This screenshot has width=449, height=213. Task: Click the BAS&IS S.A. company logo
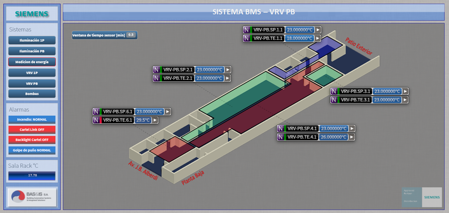pos(32,198)
